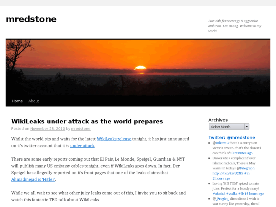Image resolution: width=276 pixels, height=207 pixels.
Task: Click the sunset header banner image
Action: (x=138, y=67)
